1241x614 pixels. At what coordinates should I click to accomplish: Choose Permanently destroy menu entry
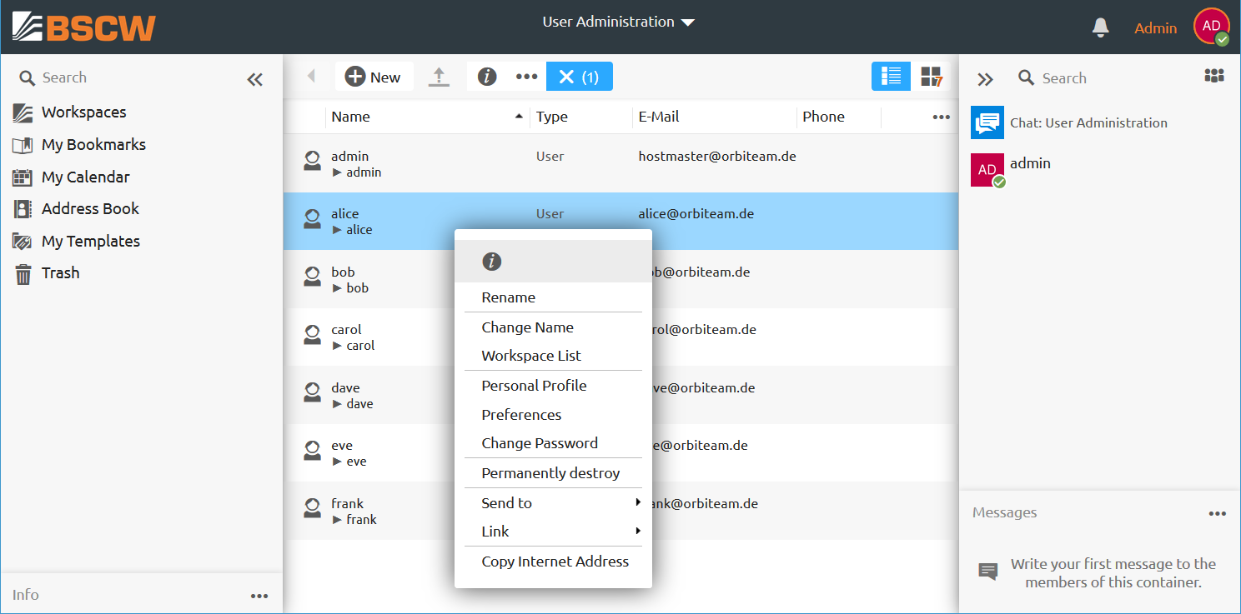(550, 473)
